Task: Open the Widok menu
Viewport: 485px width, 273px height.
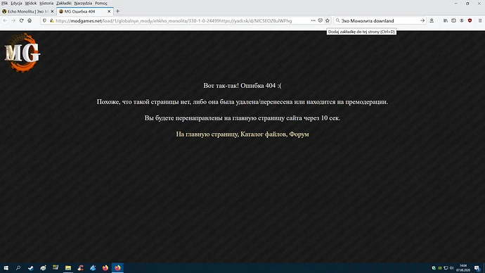Action: point(31,3)
